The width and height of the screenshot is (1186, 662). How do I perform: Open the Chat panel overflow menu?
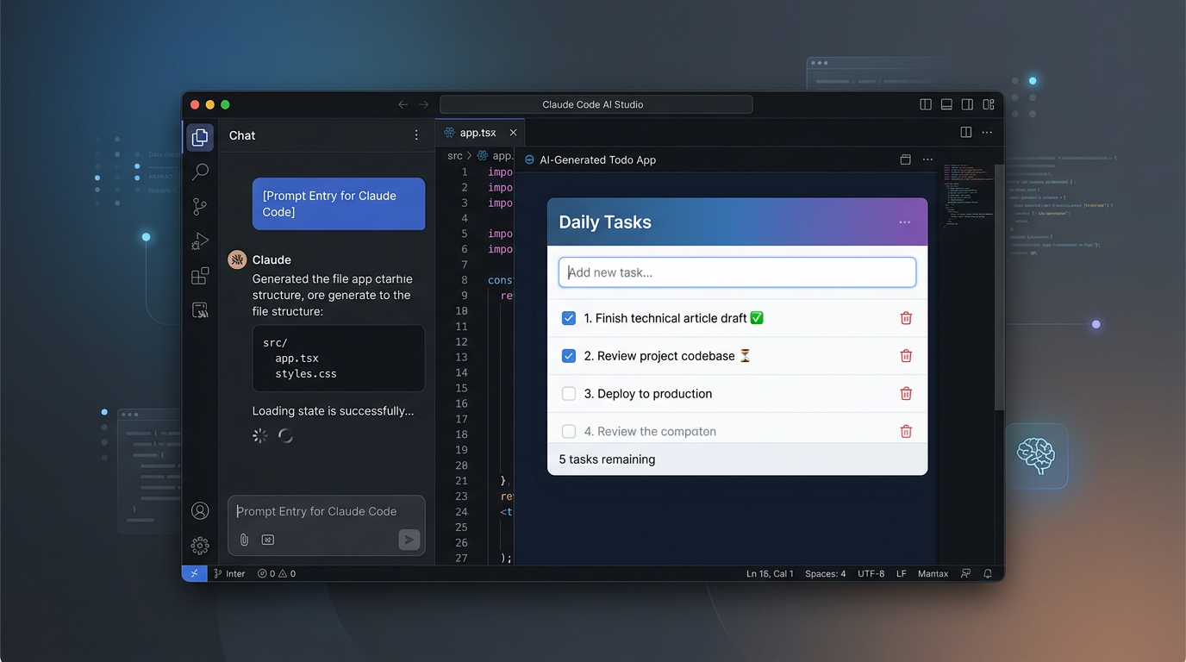coord(416,134)
